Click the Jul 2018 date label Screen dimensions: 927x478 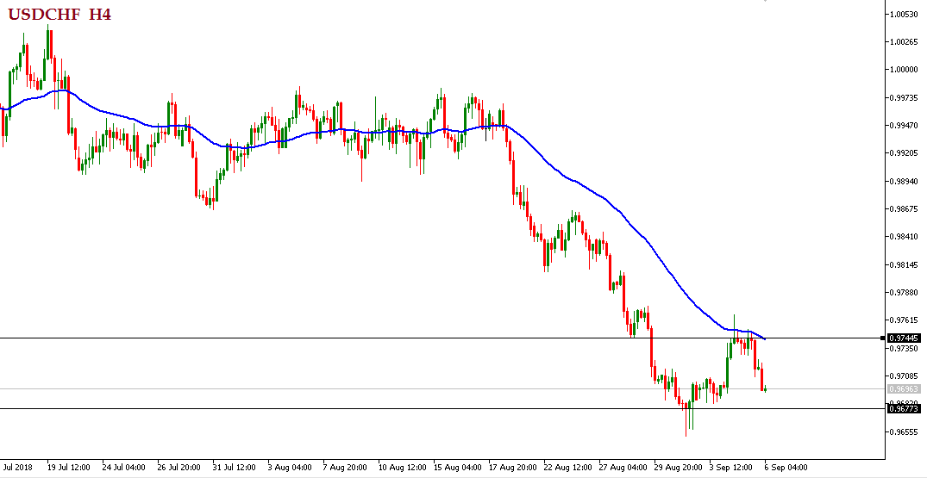(x=17, y=468)
